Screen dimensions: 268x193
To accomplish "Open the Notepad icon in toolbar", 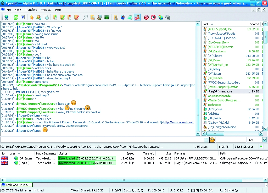I will 130,17.
